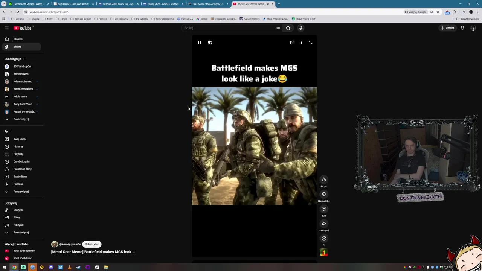The width and height of the screenshot is (482, 271).
Task: Open Twoje filmy
Action: pyautogui.click(x=21, y=177)
